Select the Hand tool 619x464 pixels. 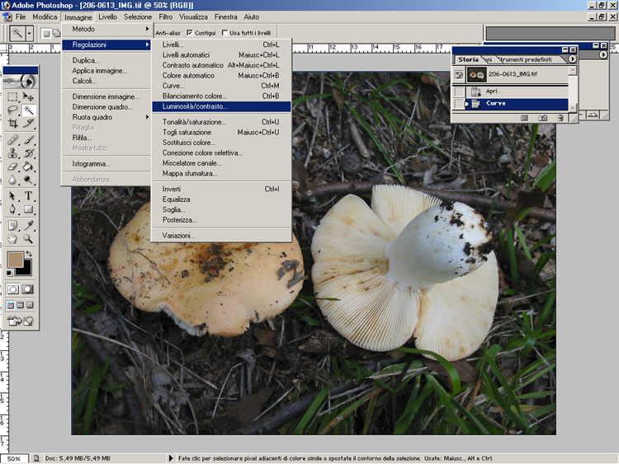coord(12,239)
